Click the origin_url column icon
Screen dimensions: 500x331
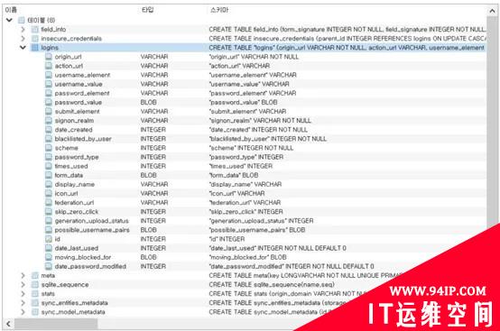[49, 57]
